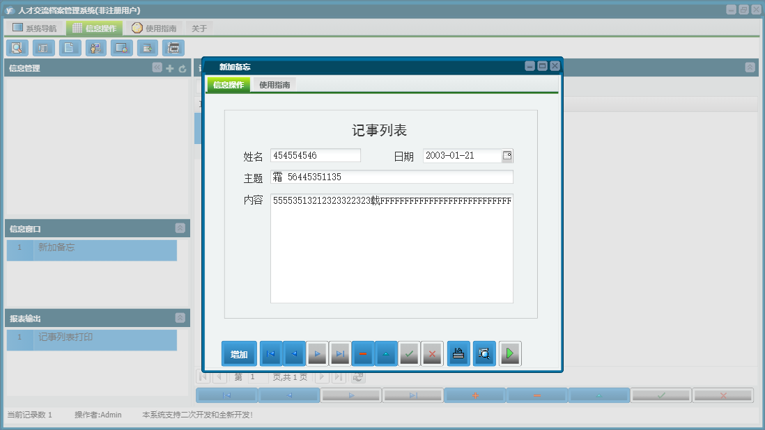The width and height of the screenshot is (765, 430).
Task: Click the bottom bar last-record button
Action: tap(413, 395)
